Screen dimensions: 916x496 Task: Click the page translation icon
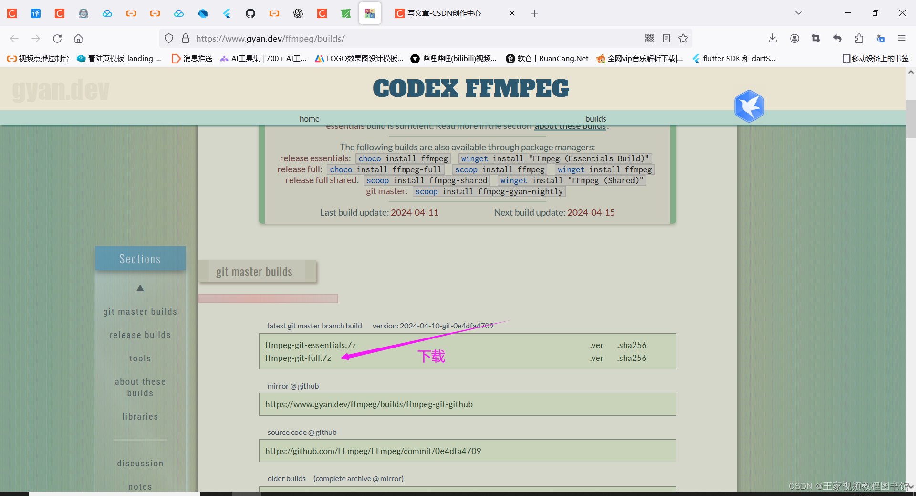click(x=881, y=38)
